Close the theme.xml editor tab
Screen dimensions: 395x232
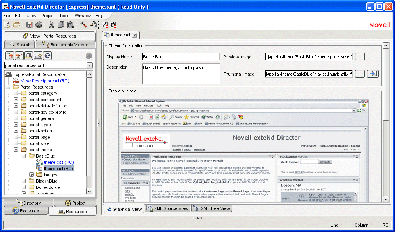[x=134, y=35]
